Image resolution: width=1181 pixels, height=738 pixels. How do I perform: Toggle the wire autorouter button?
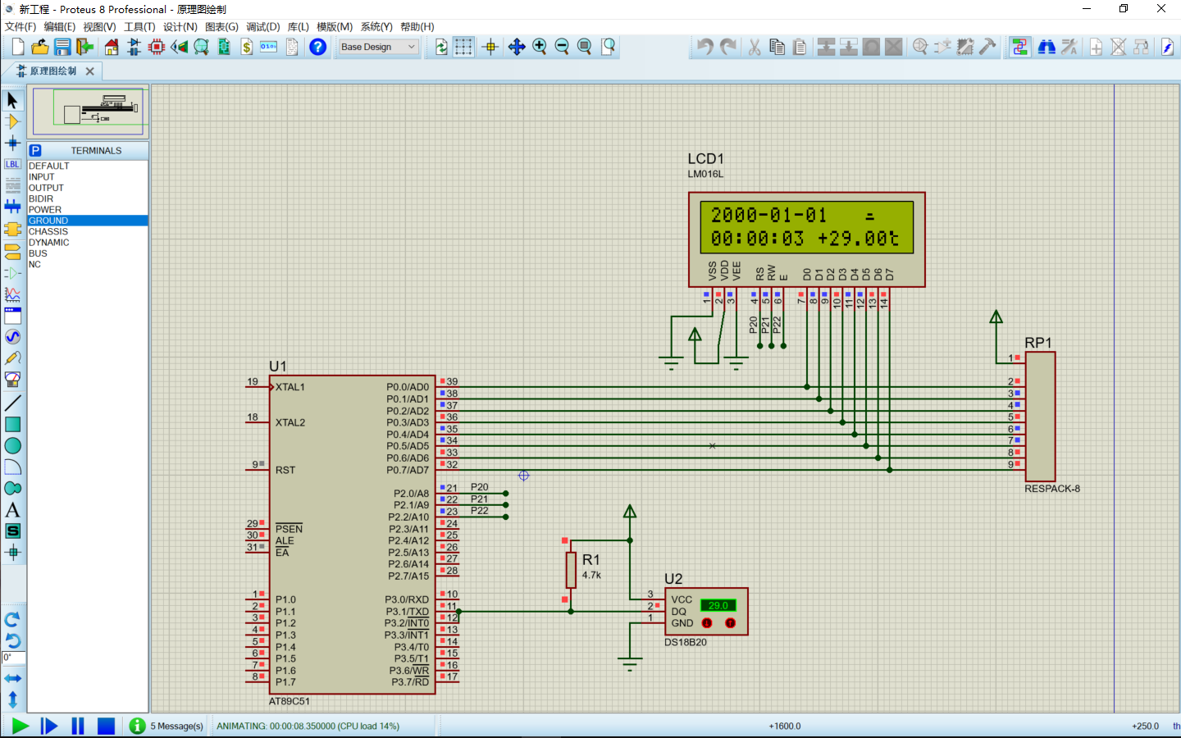[x=1019, y=47]
